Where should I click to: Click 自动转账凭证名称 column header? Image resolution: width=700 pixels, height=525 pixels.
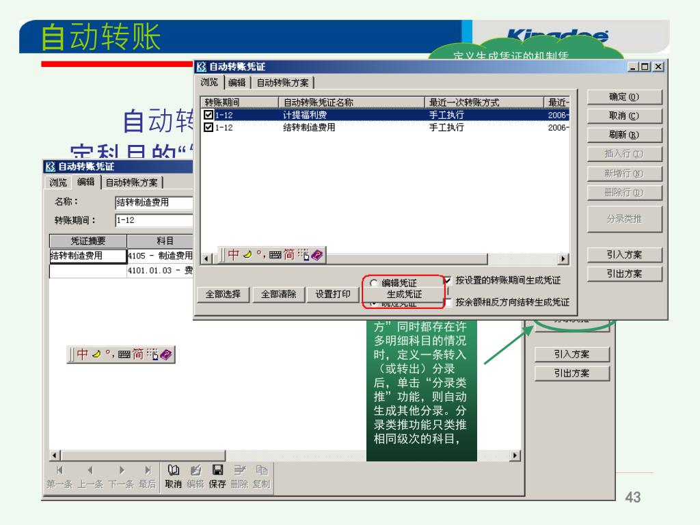352,103
